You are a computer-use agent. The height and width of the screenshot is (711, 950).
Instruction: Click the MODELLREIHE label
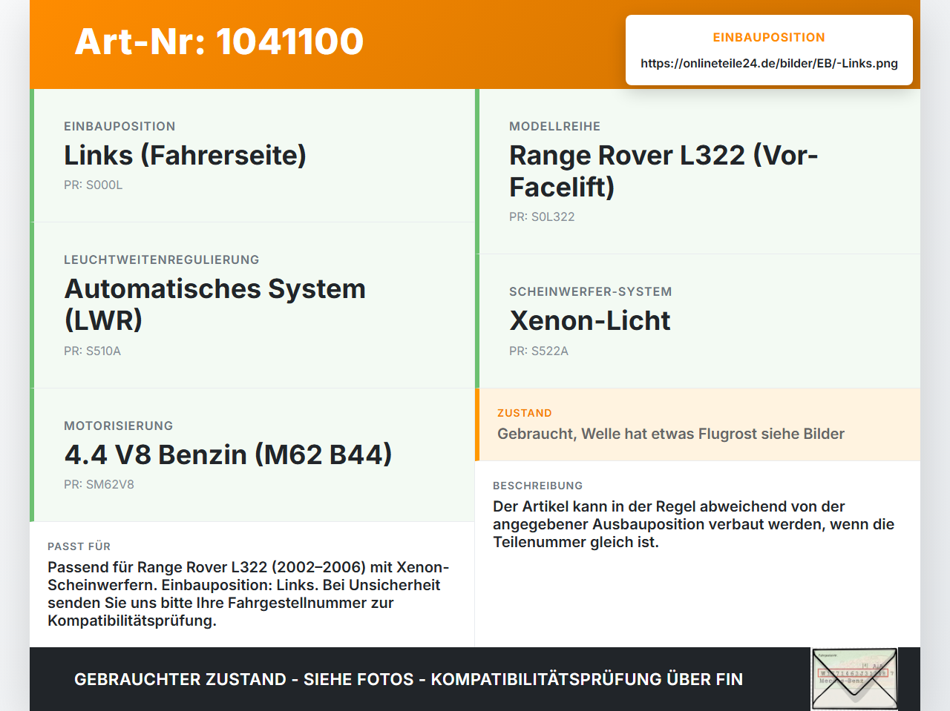[x=554, y=127]
